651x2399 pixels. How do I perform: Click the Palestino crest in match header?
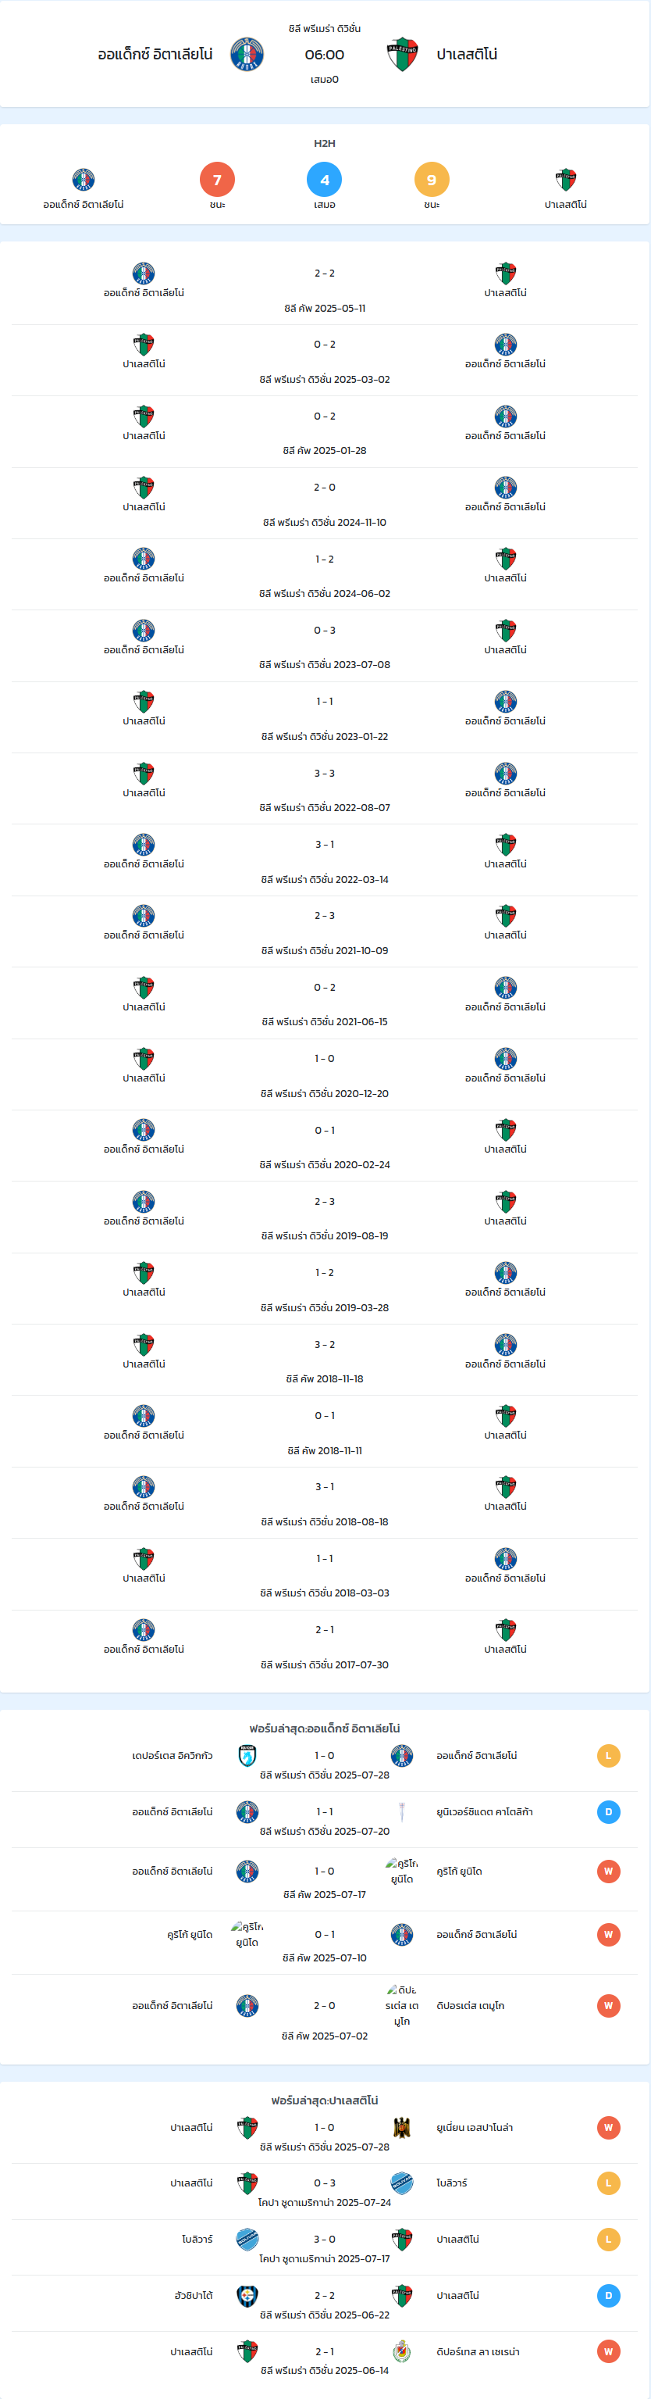[x=402, y=55]
